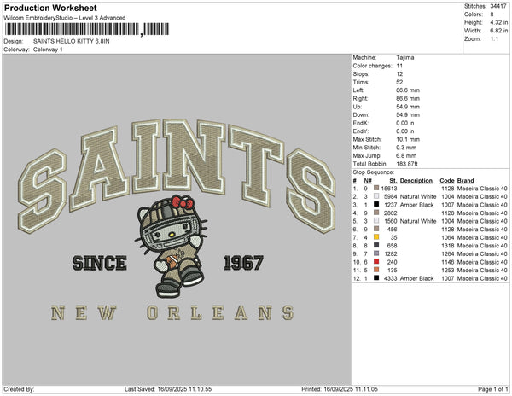512x396 pixels.
Task: Click the Trims value 52
Action: 399,82
